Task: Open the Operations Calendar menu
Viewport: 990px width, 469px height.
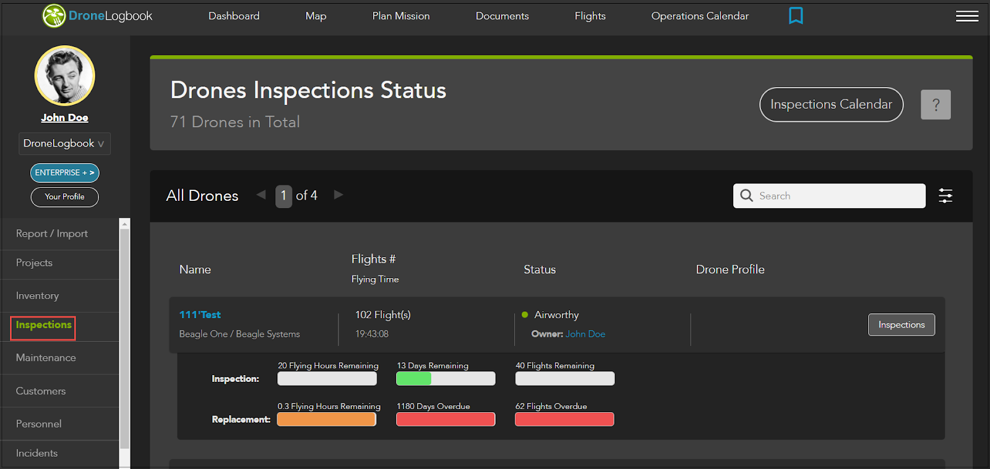Action: point(700,16)
